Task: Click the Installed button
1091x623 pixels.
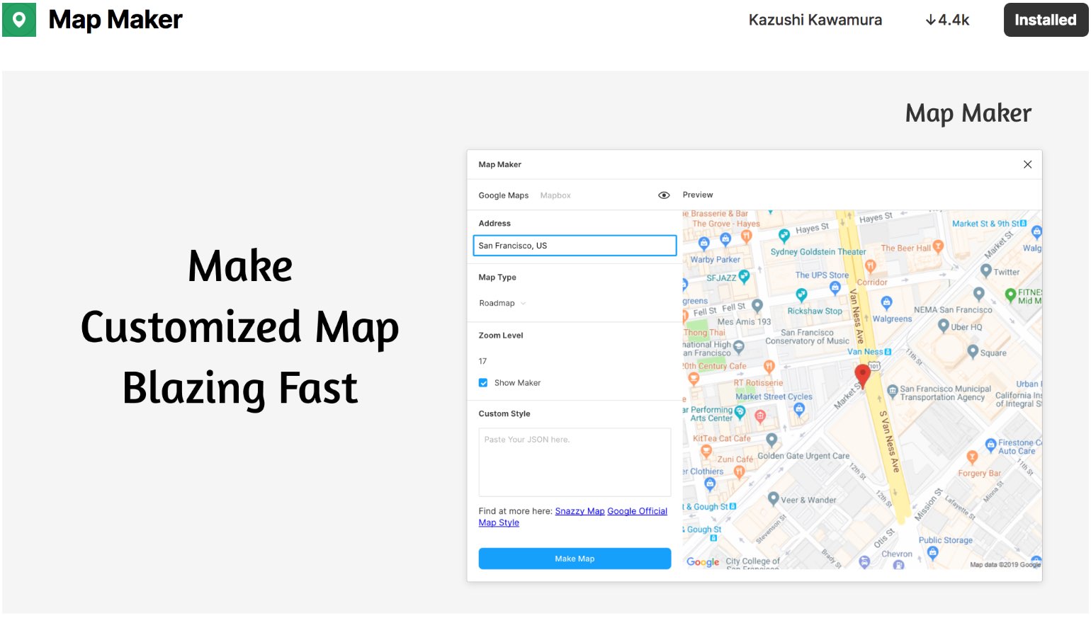Action: pos(1046,20)
